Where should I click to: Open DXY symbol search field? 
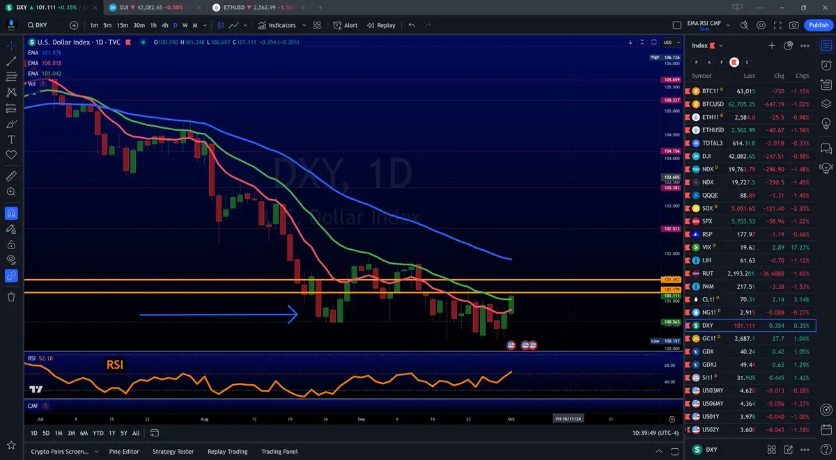(44, 25)
